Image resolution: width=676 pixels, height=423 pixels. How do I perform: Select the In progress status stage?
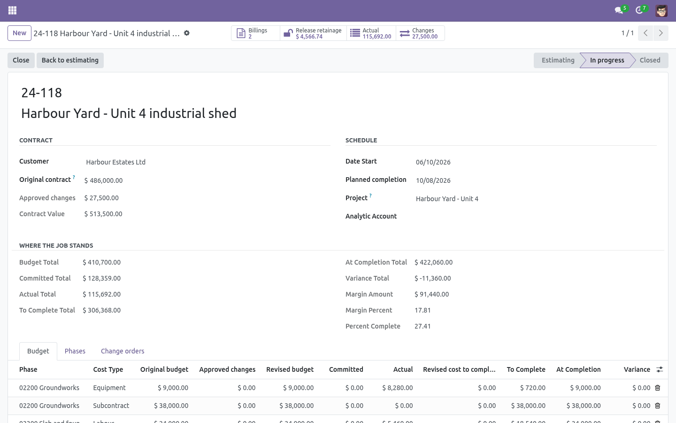point(607,60)
